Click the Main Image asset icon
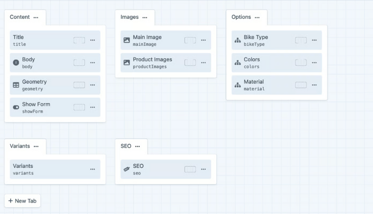 [x=127, y=40]
